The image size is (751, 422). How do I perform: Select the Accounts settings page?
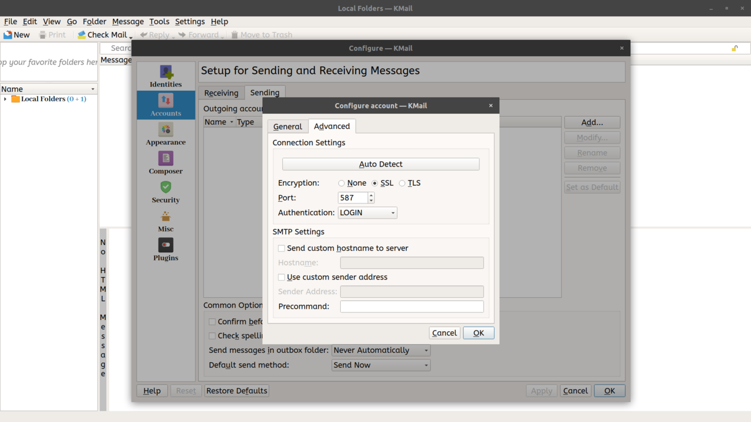point(165,105)
